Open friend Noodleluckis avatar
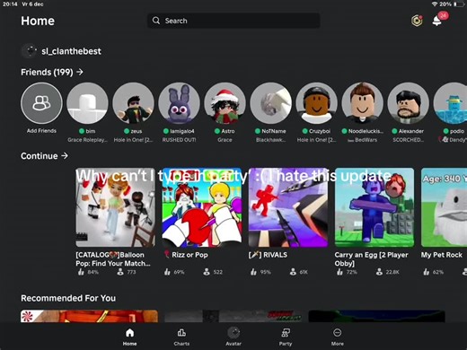467x350 pixels. [362, 103]
